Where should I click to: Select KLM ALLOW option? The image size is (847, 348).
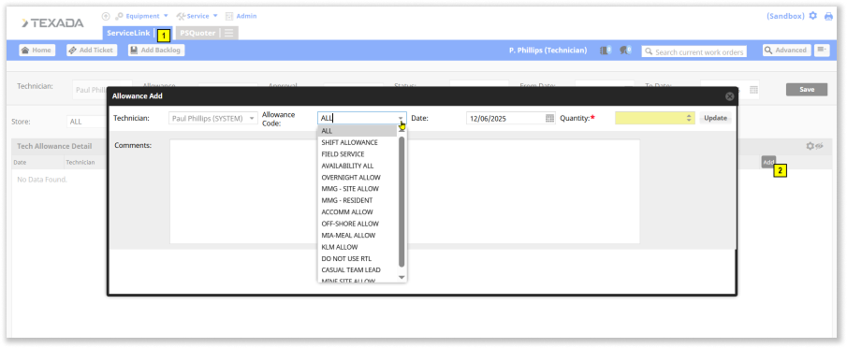click(358, 247)
